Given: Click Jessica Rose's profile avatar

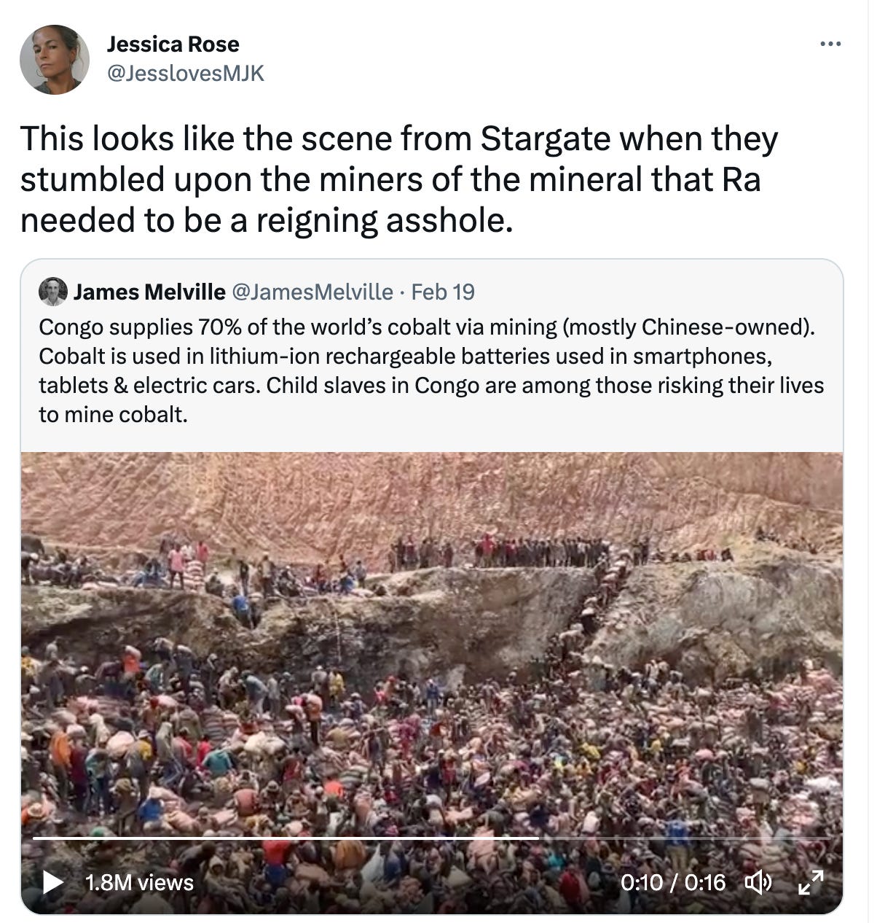Looking at the screenshot, I should [x=55, y=60].
